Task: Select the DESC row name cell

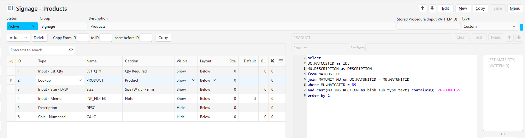Action: pyautogui.click(x=103, y=108)
